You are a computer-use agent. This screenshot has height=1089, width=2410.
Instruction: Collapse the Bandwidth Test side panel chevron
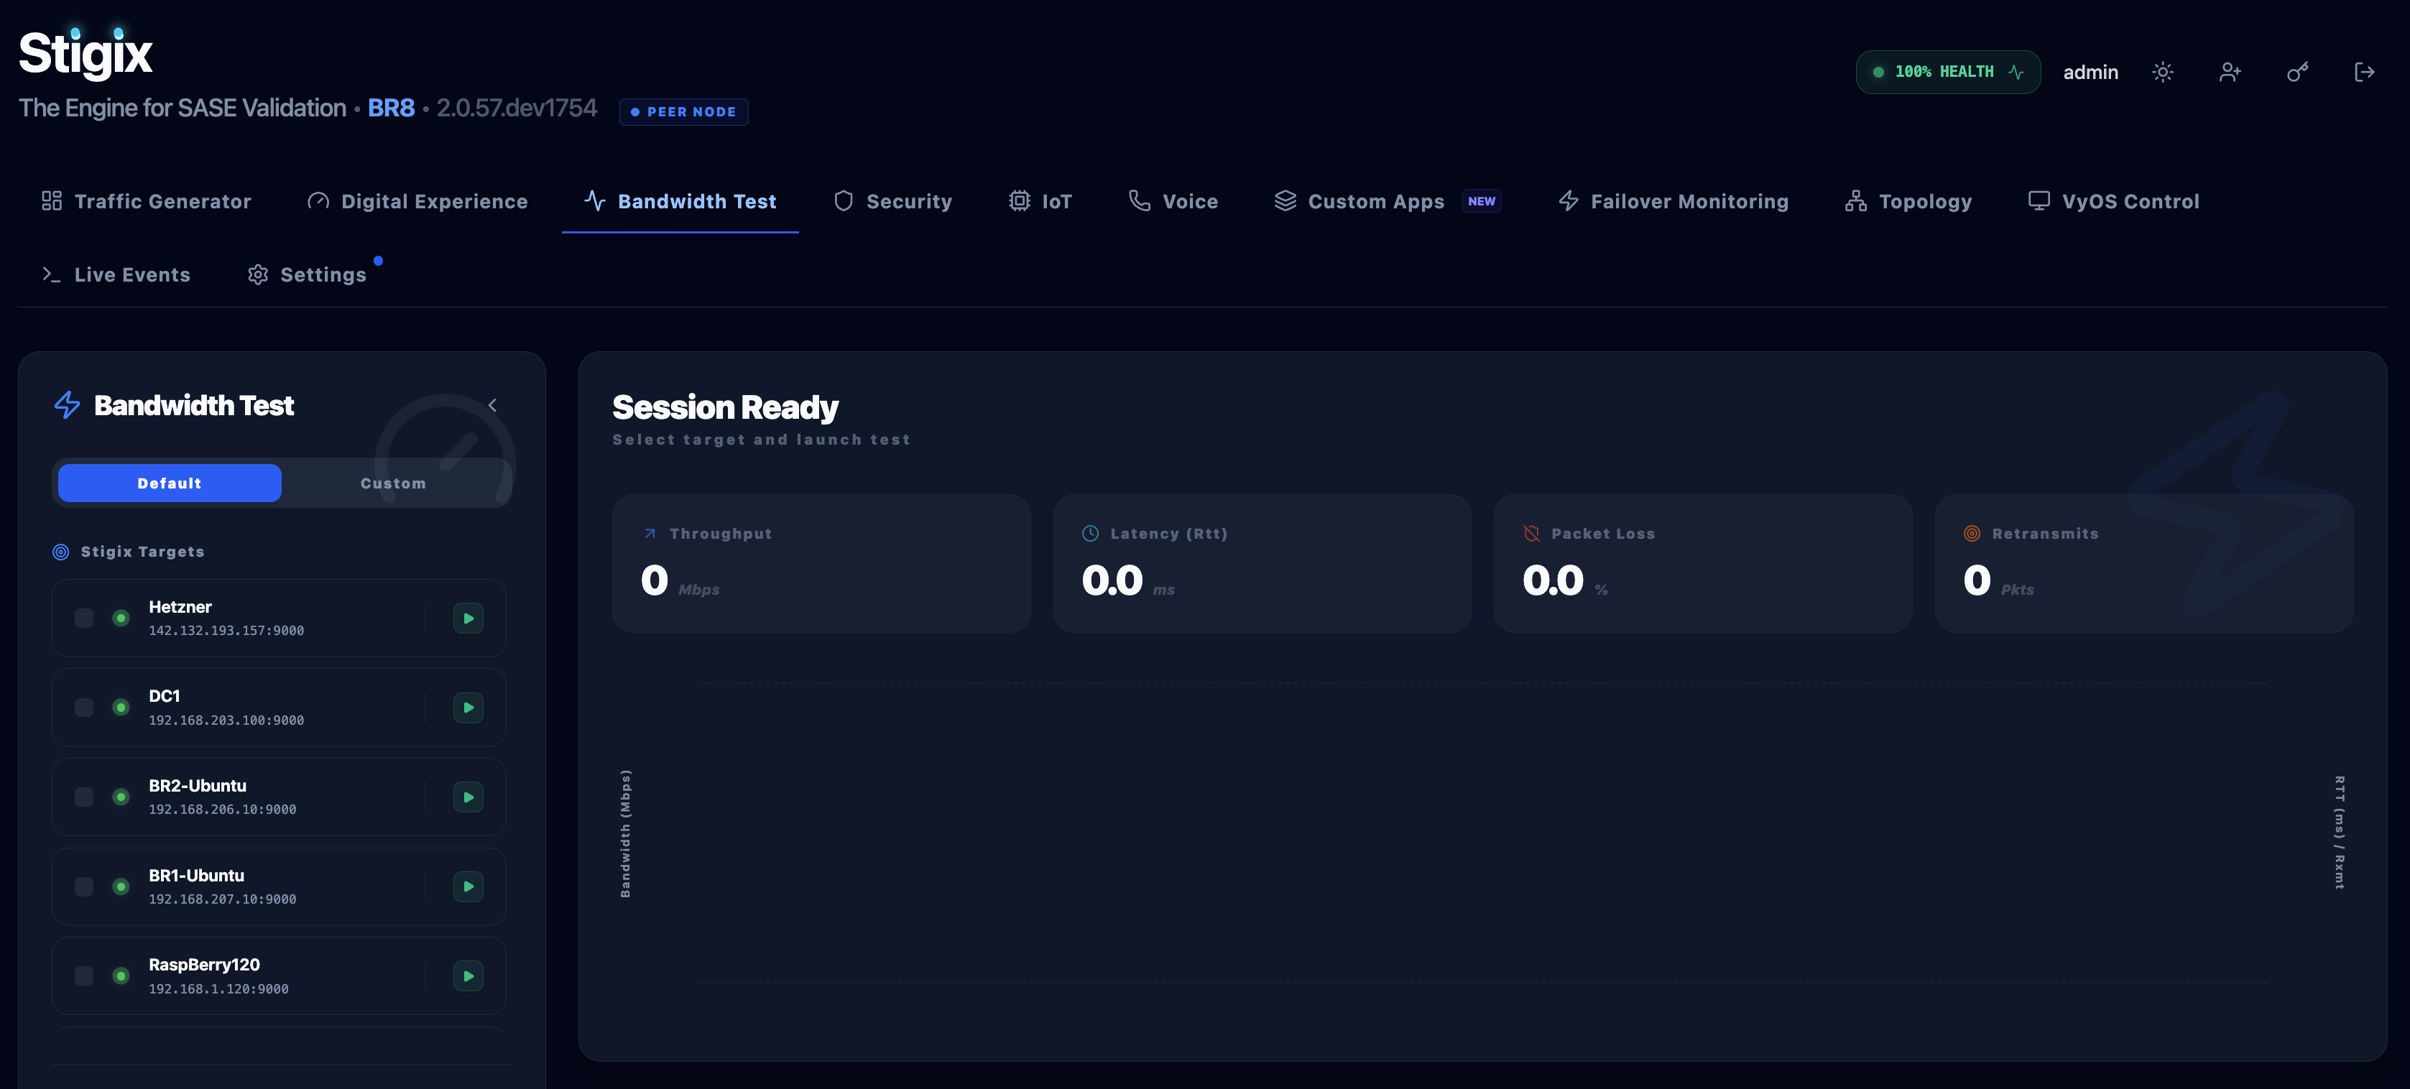click(x=492, y=405)
